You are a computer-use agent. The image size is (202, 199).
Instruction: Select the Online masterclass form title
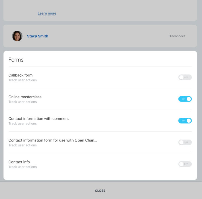(x=25, y=97)
